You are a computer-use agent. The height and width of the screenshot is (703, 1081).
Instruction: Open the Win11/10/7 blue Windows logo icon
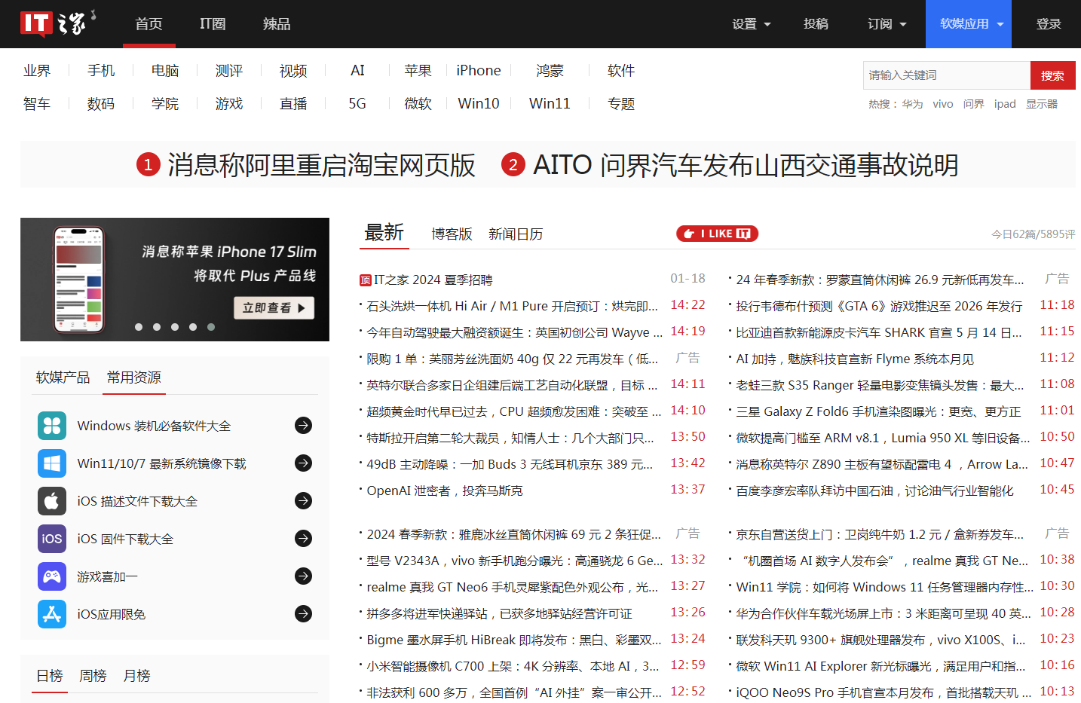pyautogui.click(x=52, y=463)
